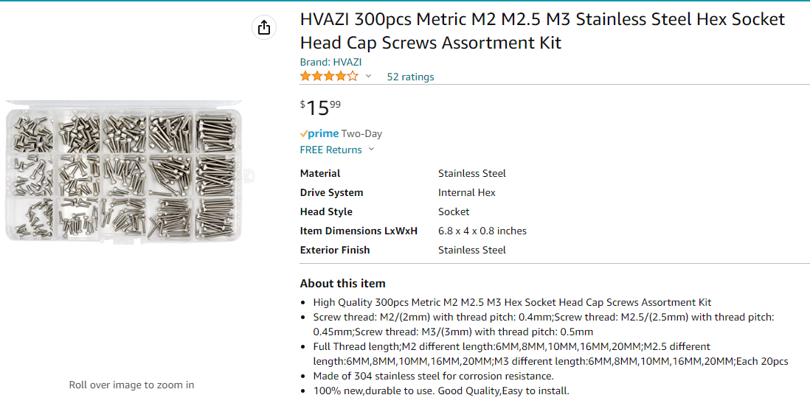Click the 304 stainless steel corrosion bullet
This screenshot has width=810, height=406.
coord(433,376)
